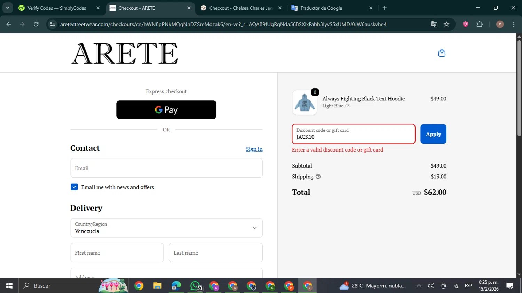The width and height of the screenshot is (522, 293).
Task: Open the Extensions puzzle icon
Action: (x=480, y=24)
